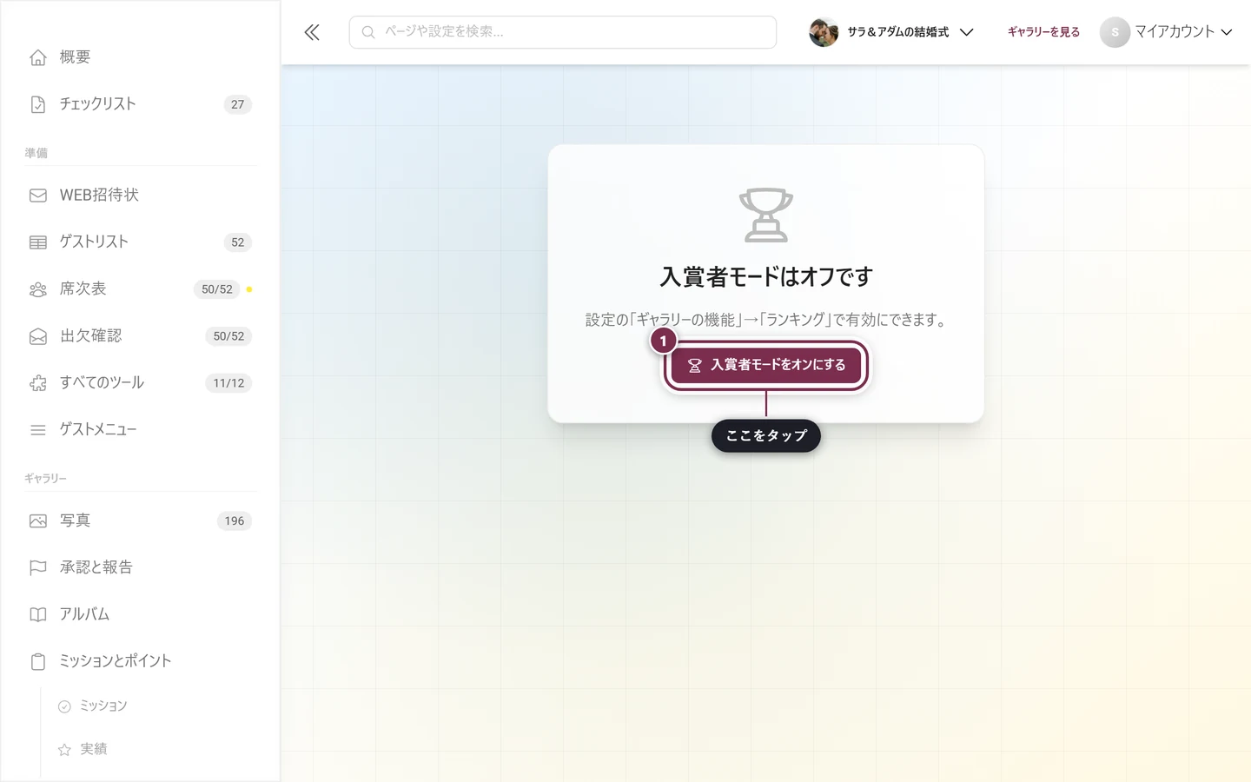The image size is (1251, 782).
Task: Click the 11/12 tools count badge
Action: click(x=228, y=383)
